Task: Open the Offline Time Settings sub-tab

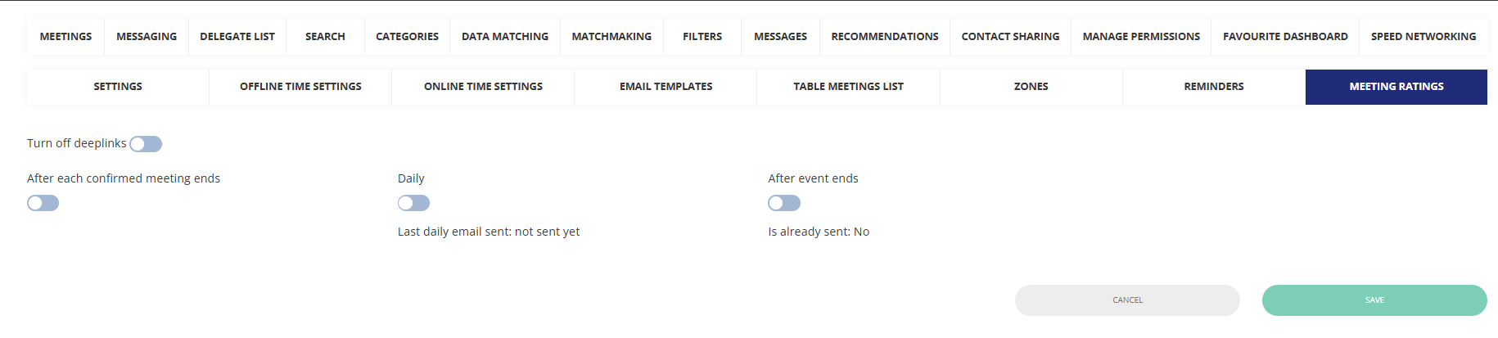Action: (300, 87)
